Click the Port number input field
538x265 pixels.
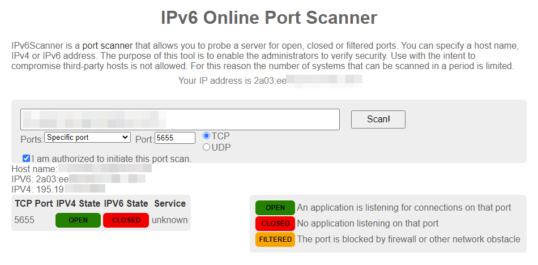(x=175, y=138)
